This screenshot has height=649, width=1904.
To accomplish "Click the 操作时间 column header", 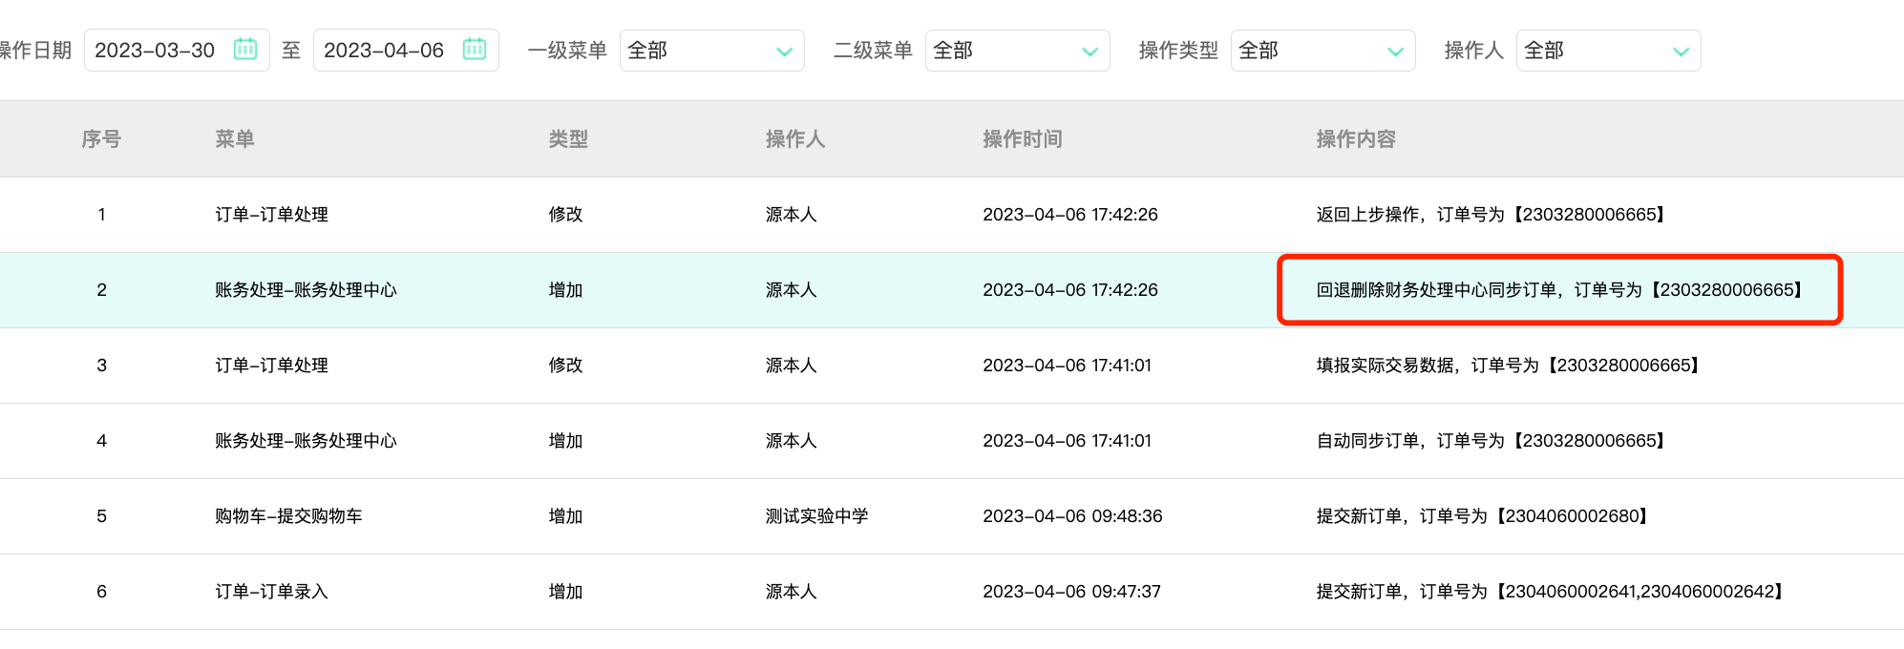I will tap(1023, 139).
